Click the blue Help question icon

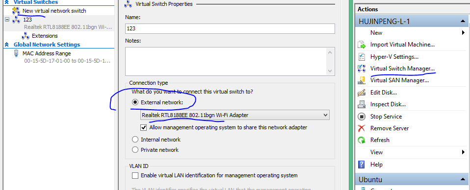tap(362, 164)
